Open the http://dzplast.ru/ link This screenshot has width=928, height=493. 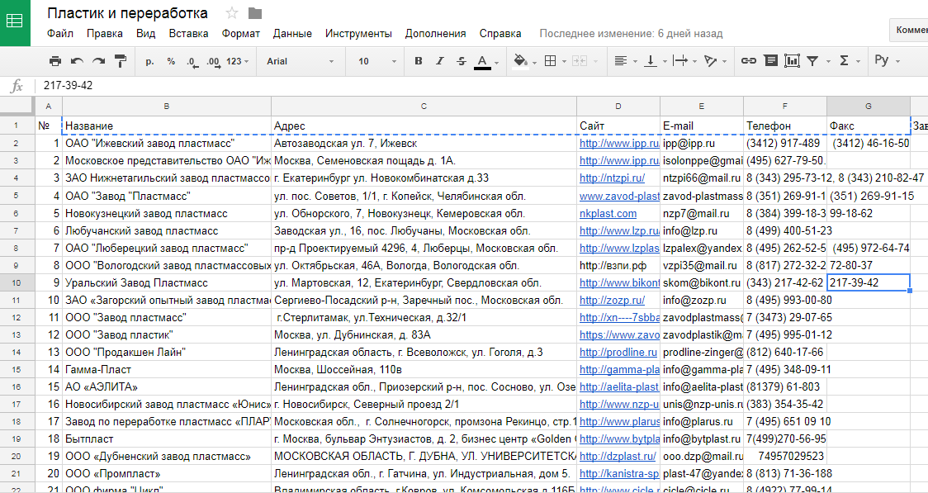[618, 457]
